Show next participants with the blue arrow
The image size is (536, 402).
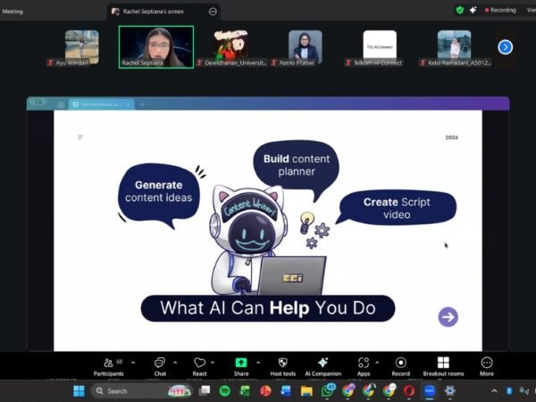tap(506, 47)
